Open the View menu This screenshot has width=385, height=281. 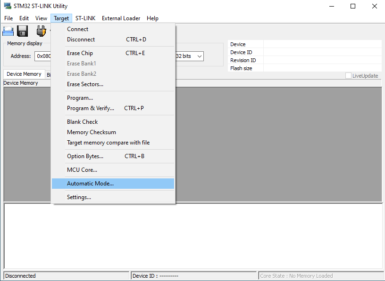41,18
